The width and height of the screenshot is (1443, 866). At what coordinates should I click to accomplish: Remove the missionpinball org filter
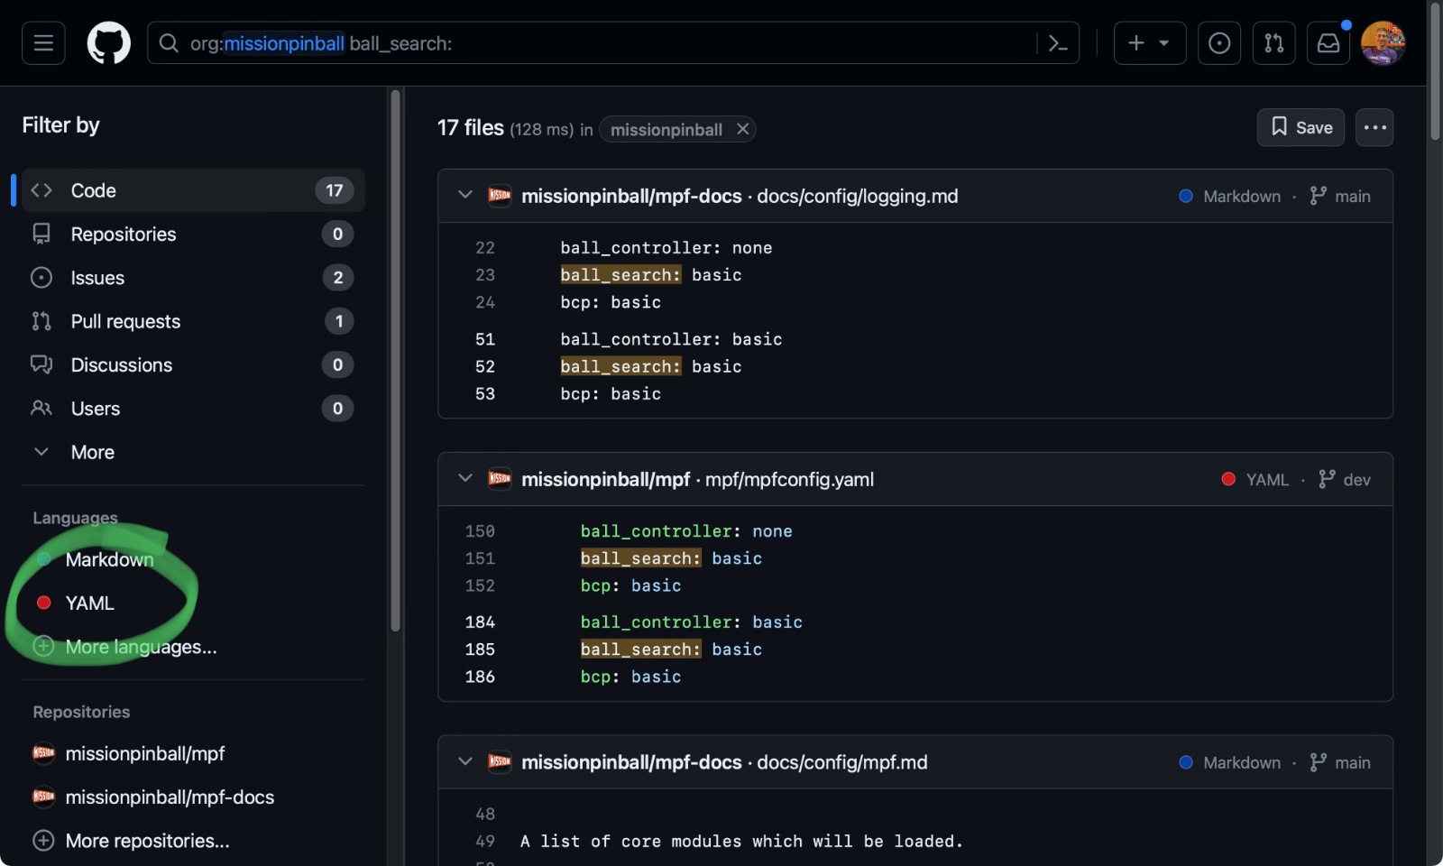742,129
